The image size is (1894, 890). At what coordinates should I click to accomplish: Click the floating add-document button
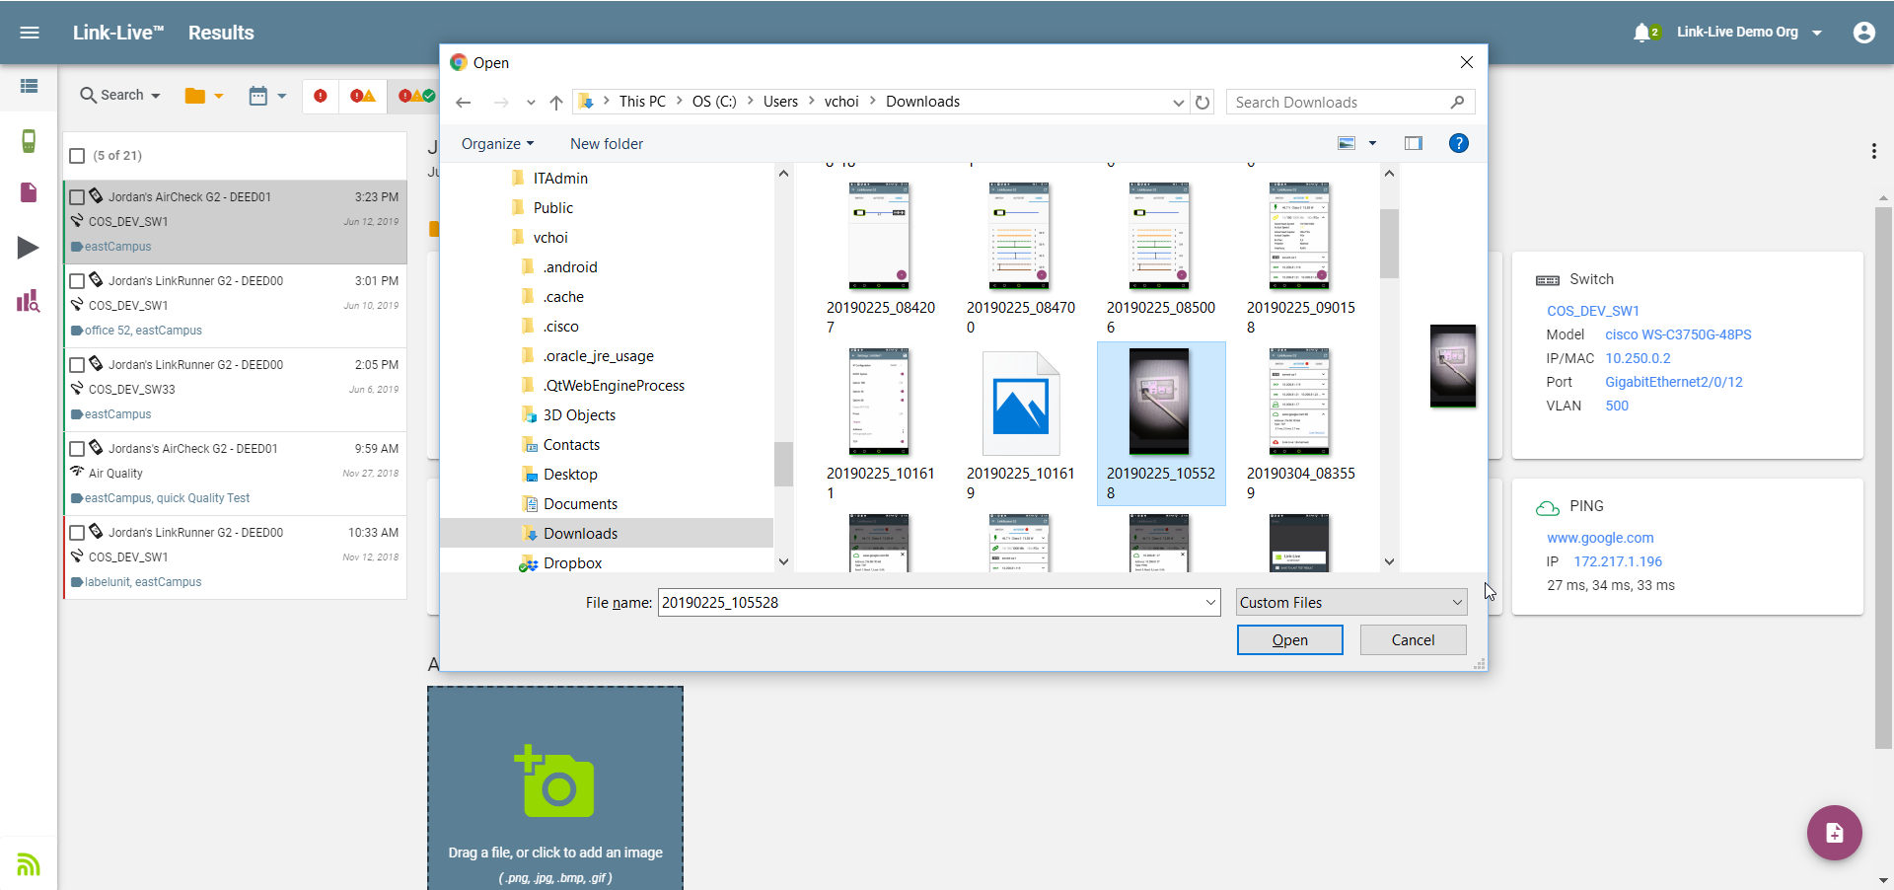(1834, 833)
